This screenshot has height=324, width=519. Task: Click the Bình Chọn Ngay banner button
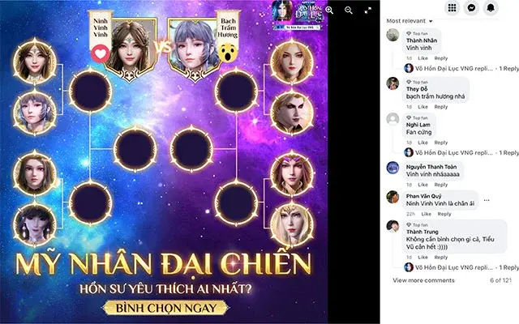165,308
